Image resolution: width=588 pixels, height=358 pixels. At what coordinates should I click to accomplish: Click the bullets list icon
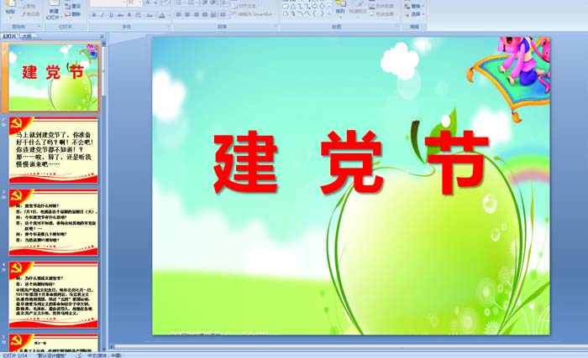click(179, 3)
